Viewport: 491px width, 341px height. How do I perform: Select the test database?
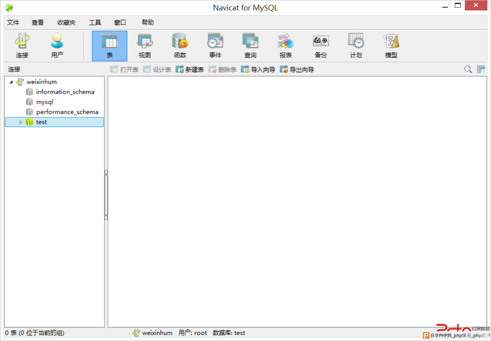(54, 122)
